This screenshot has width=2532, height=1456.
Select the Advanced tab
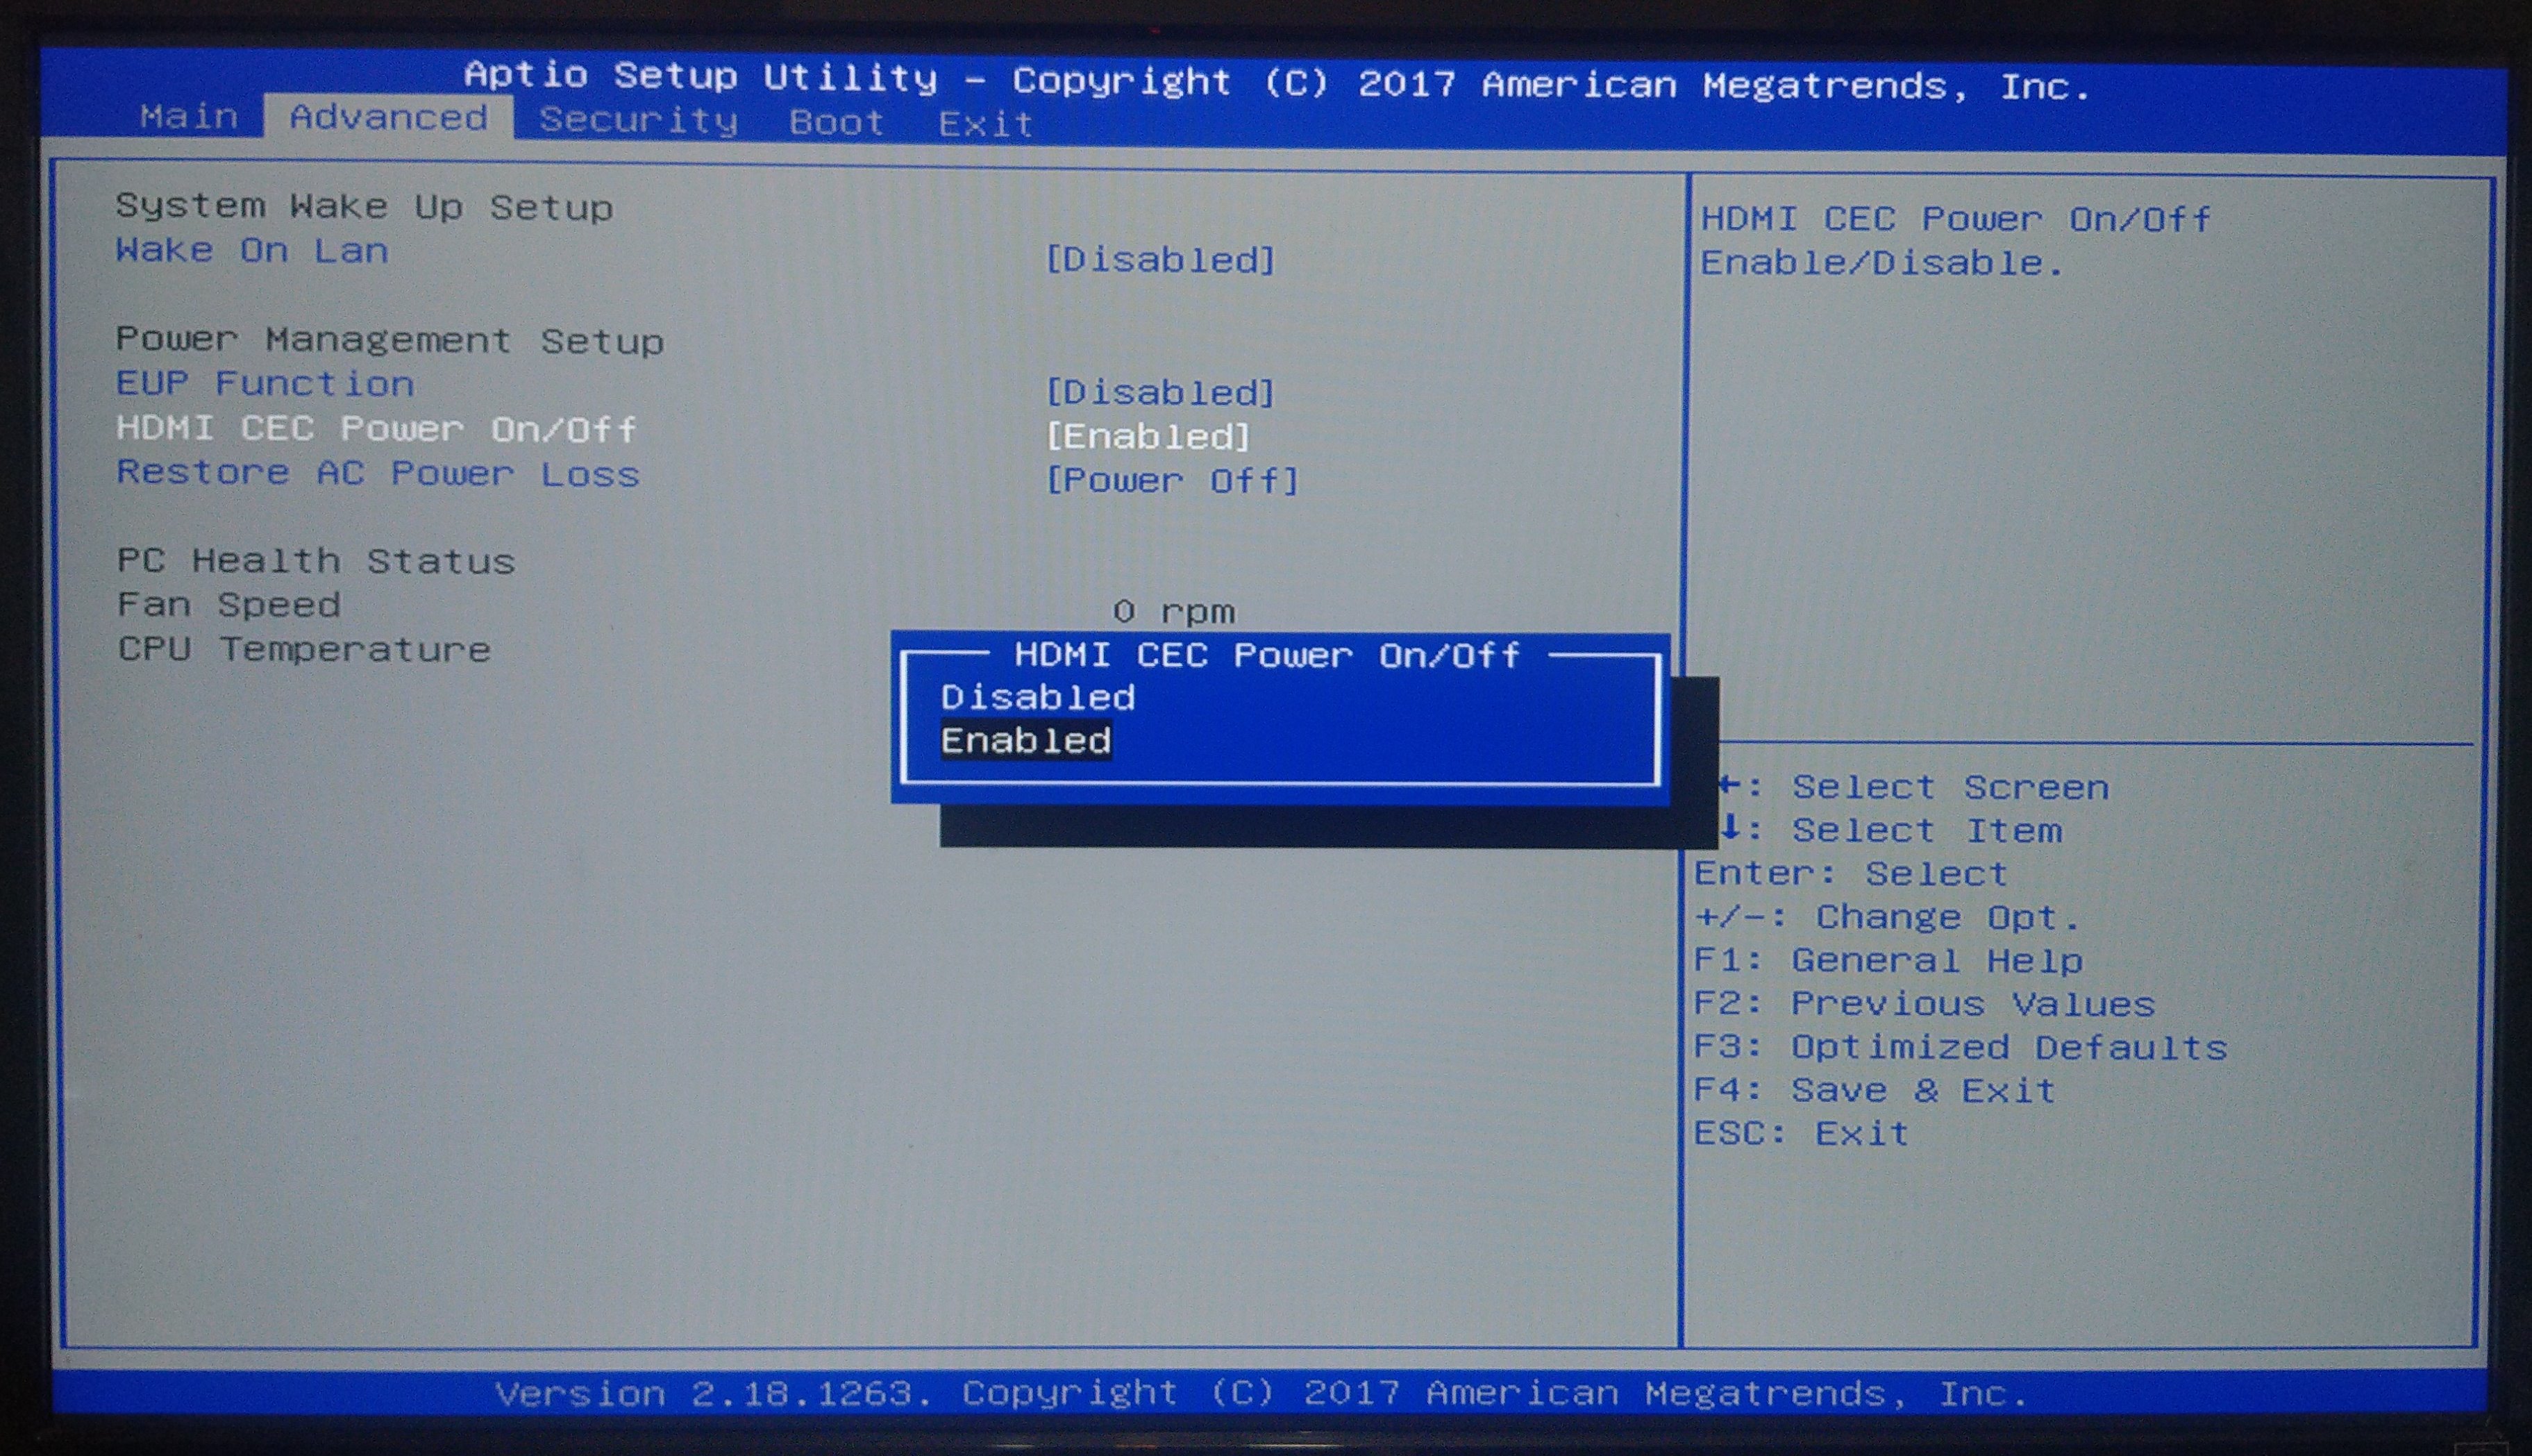click(389, 118)
